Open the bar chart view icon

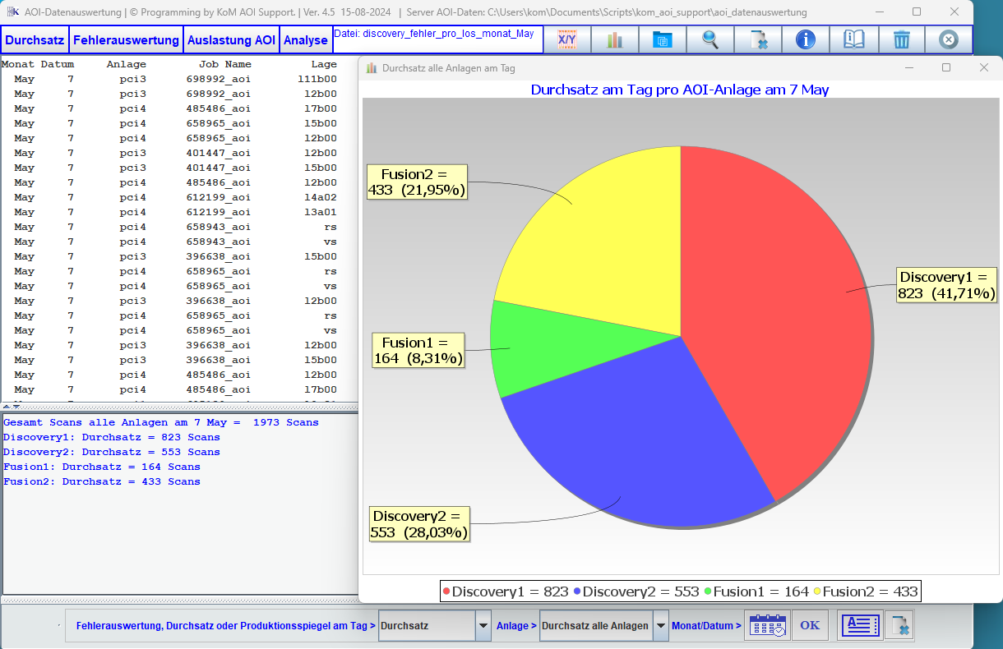pos(615,39)
